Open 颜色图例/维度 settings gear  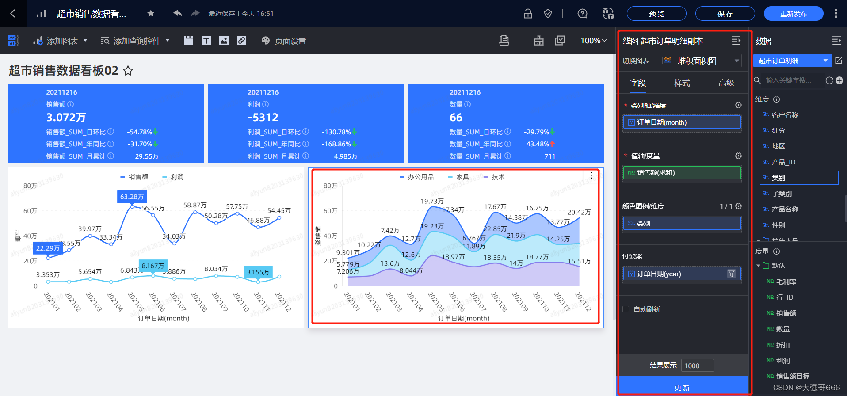click(x=738, y=206)
